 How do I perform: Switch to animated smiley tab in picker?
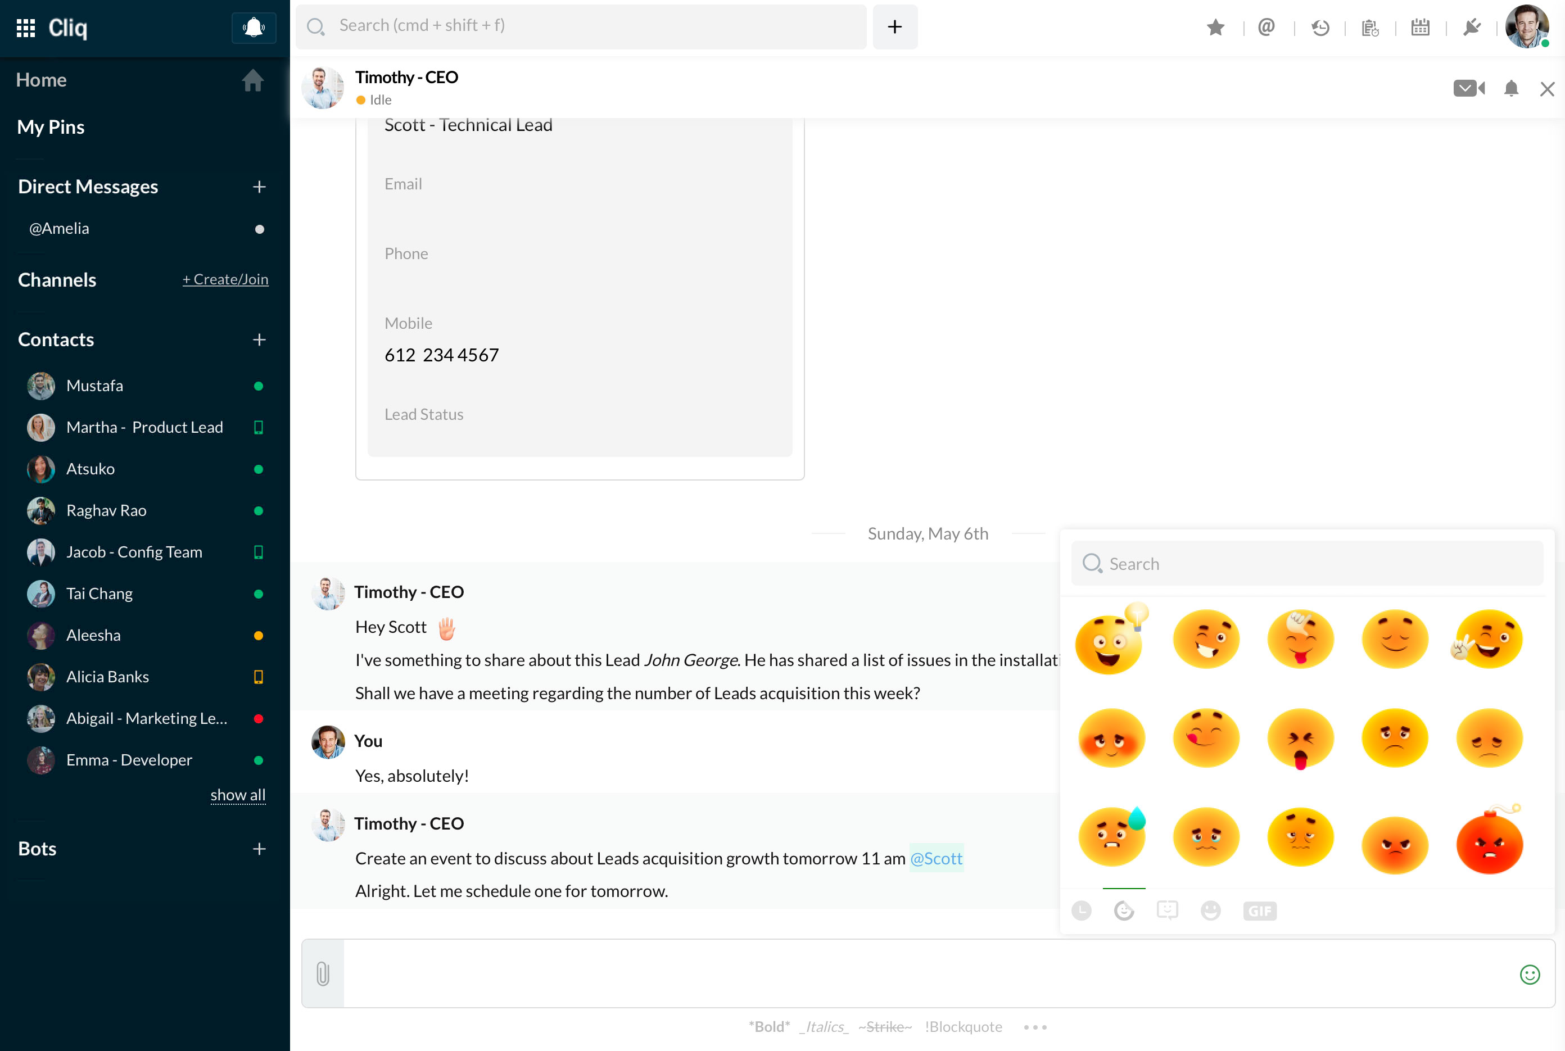coord(1124,910)
